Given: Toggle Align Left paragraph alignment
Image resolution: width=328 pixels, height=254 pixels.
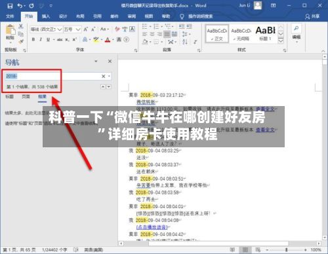Looking at the screenshot, I should [x=145, y=34].
